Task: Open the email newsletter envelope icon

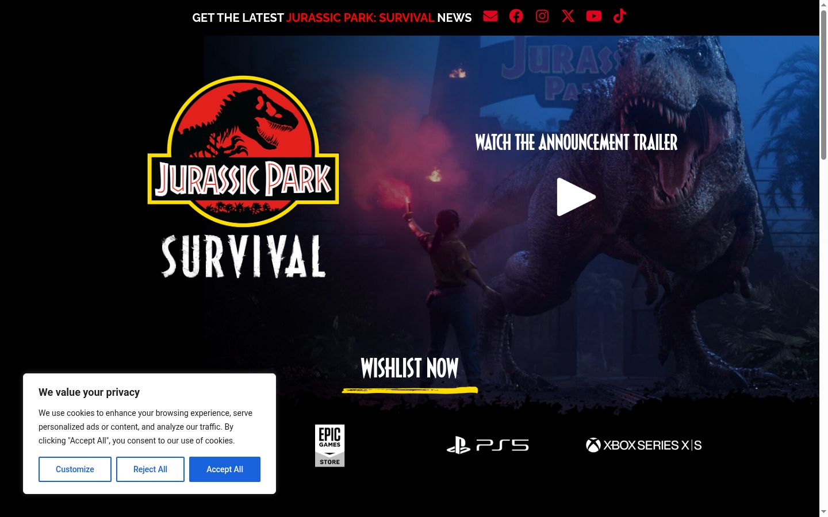Action: [x=490, y=16]
